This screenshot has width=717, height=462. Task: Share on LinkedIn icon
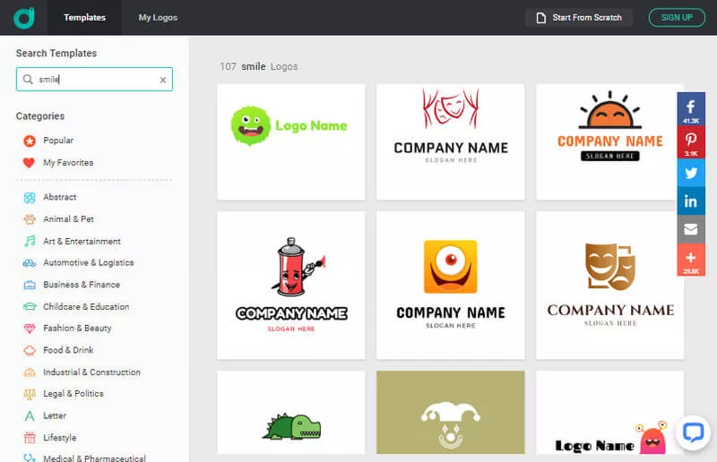pyautogui.click(x=691, y=201)
